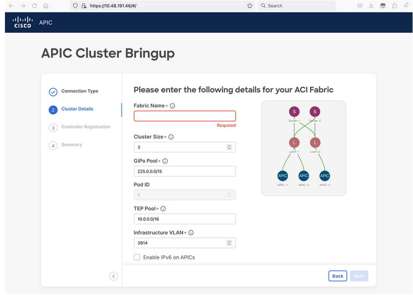Go to the browser home page icon
This screenshot has height=295, width=413.
tap(45, 6)
